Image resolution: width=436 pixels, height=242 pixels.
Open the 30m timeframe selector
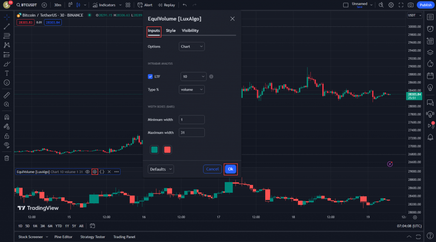[57, 5]
